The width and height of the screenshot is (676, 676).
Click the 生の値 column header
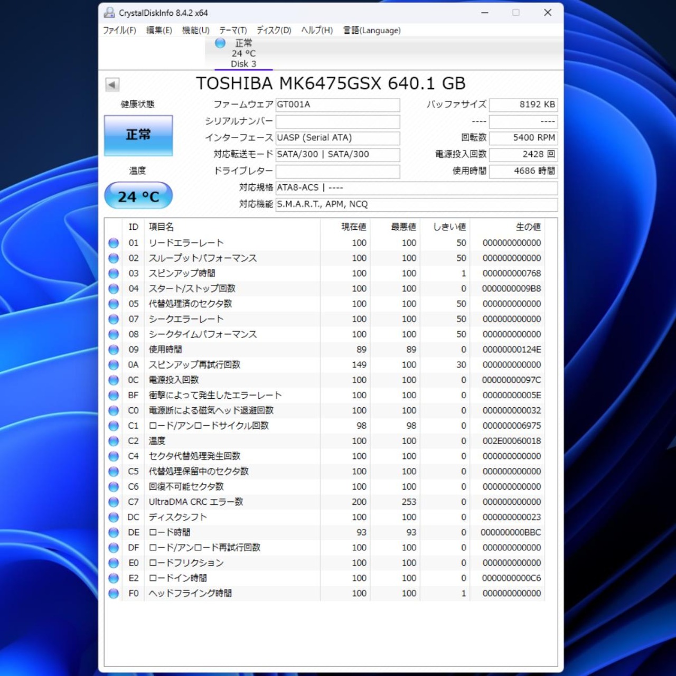tap(507, 227)
